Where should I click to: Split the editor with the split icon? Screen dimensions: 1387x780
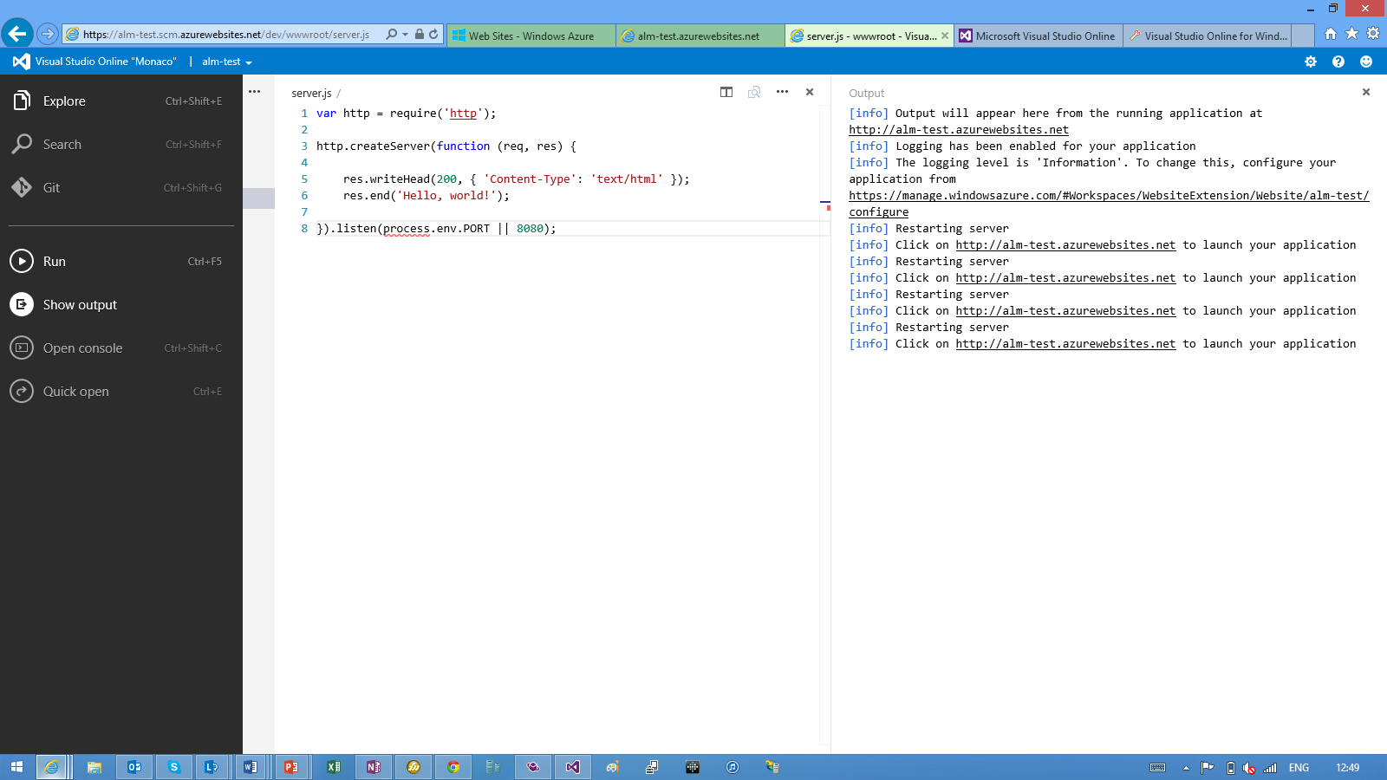[x=726, y=92]
